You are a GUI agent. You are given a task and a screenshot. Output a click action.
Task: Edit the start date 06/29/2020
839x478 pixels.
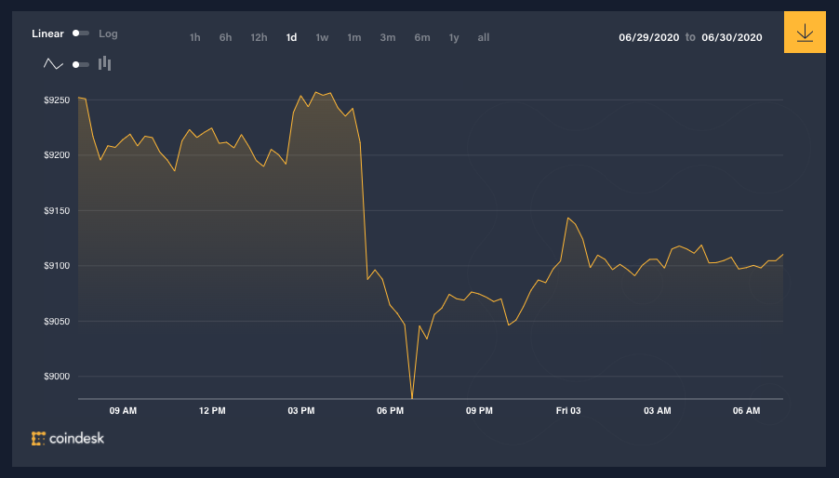click(649, 37)
